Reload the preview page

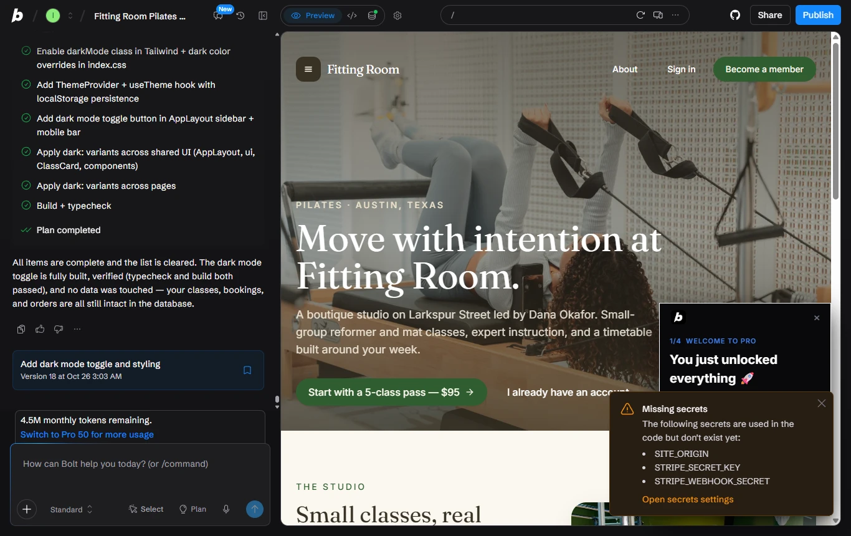point(640,15)
